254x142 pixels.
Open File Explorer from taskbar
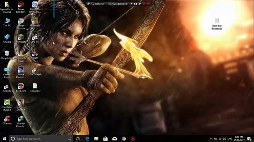(x=96, y=138)
